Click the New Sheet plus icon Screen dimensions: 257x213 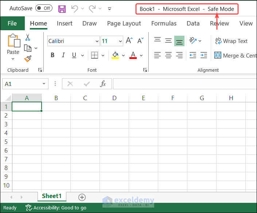point(82,197)
